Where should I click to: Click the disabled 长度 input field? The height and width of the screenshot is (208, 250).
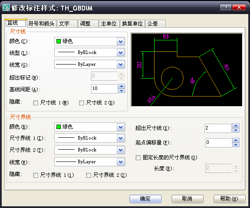coord(218,168)
